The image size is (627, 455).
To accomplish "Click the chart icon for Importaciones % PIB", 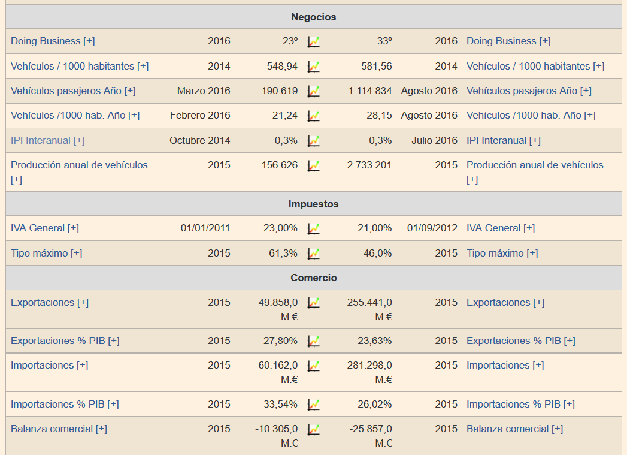I will [x=313, y=405].
